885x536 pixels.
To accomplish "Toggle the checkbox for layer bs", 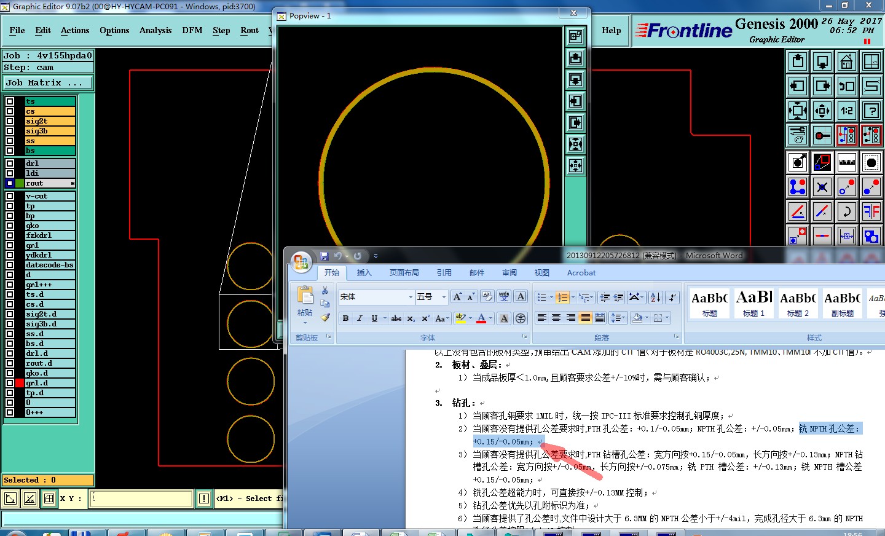I will (x=10, y=151).
